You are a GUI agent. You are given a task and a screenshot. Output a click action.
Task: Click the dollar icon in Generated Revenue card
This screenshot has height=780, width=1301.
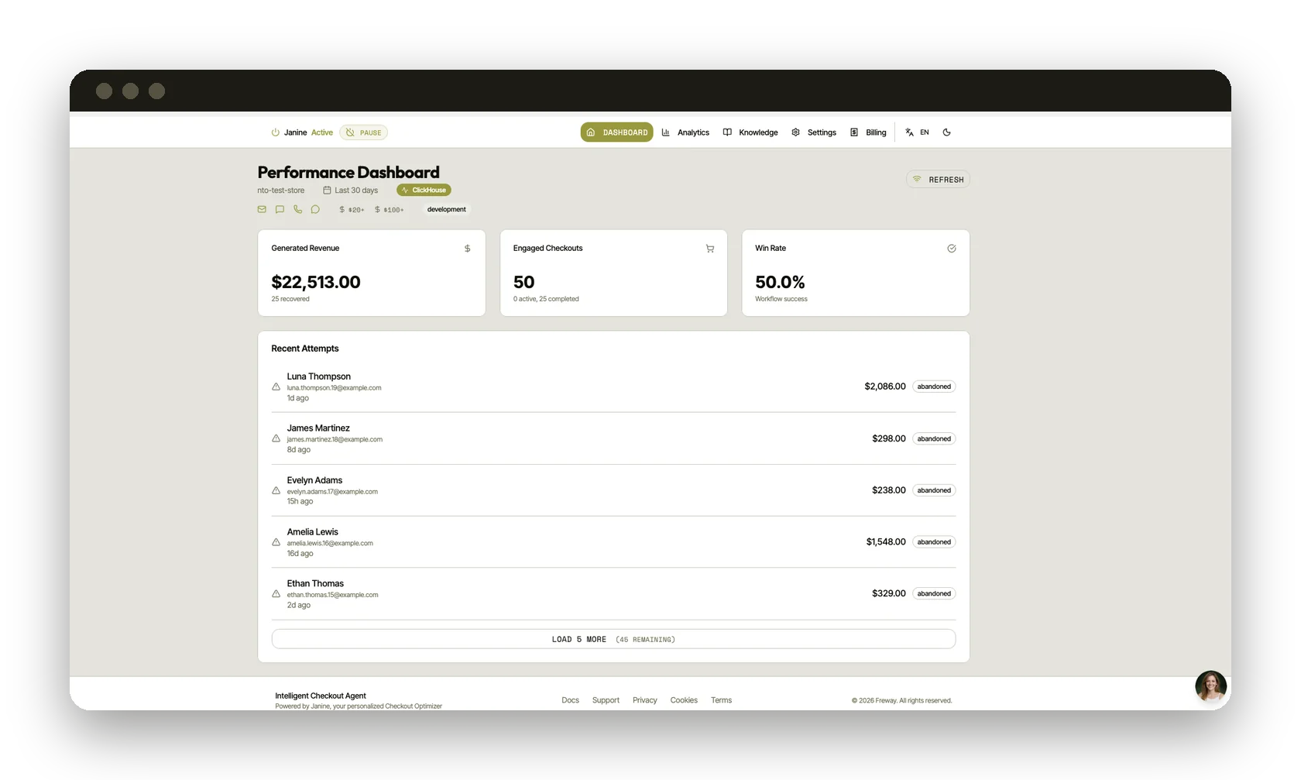pos(467,249)
